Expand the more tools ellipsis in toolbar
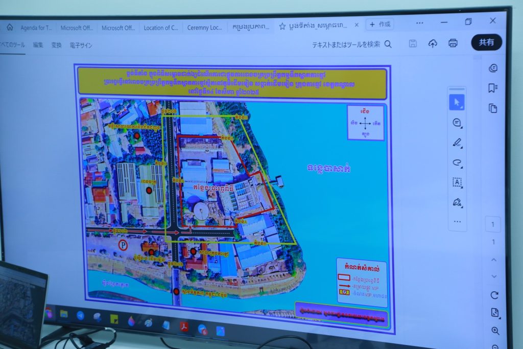 coord(457,221)
